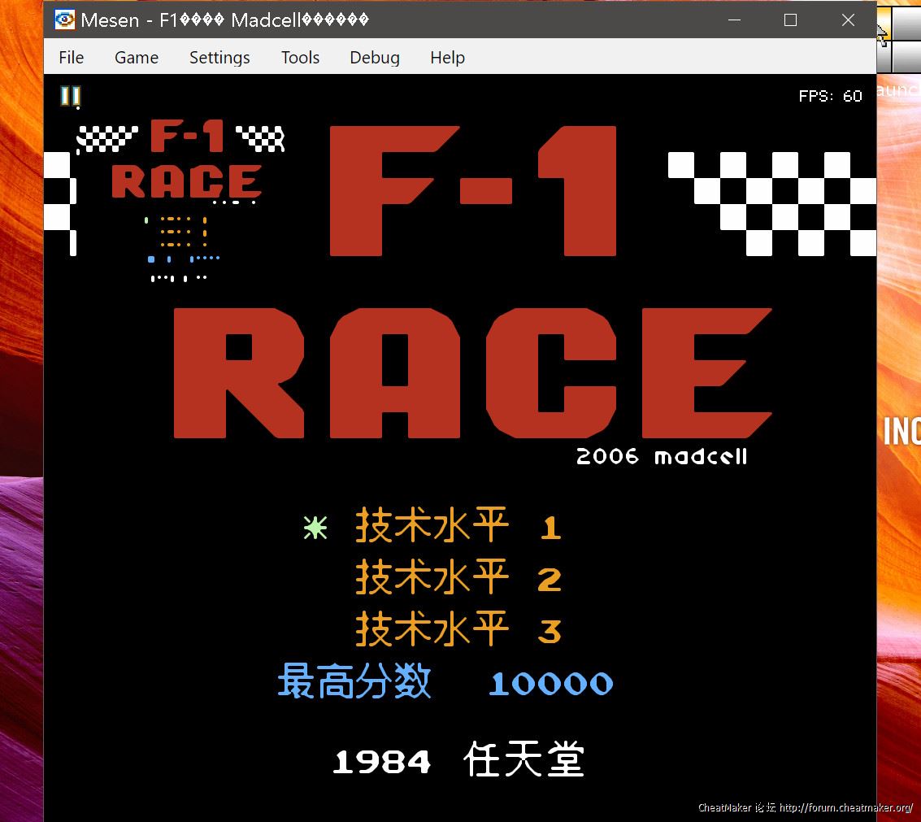The height and width of the screenshot is (822, 921).
Task: Select 技术水平 1 skill level option
Action: pos(458,528)
